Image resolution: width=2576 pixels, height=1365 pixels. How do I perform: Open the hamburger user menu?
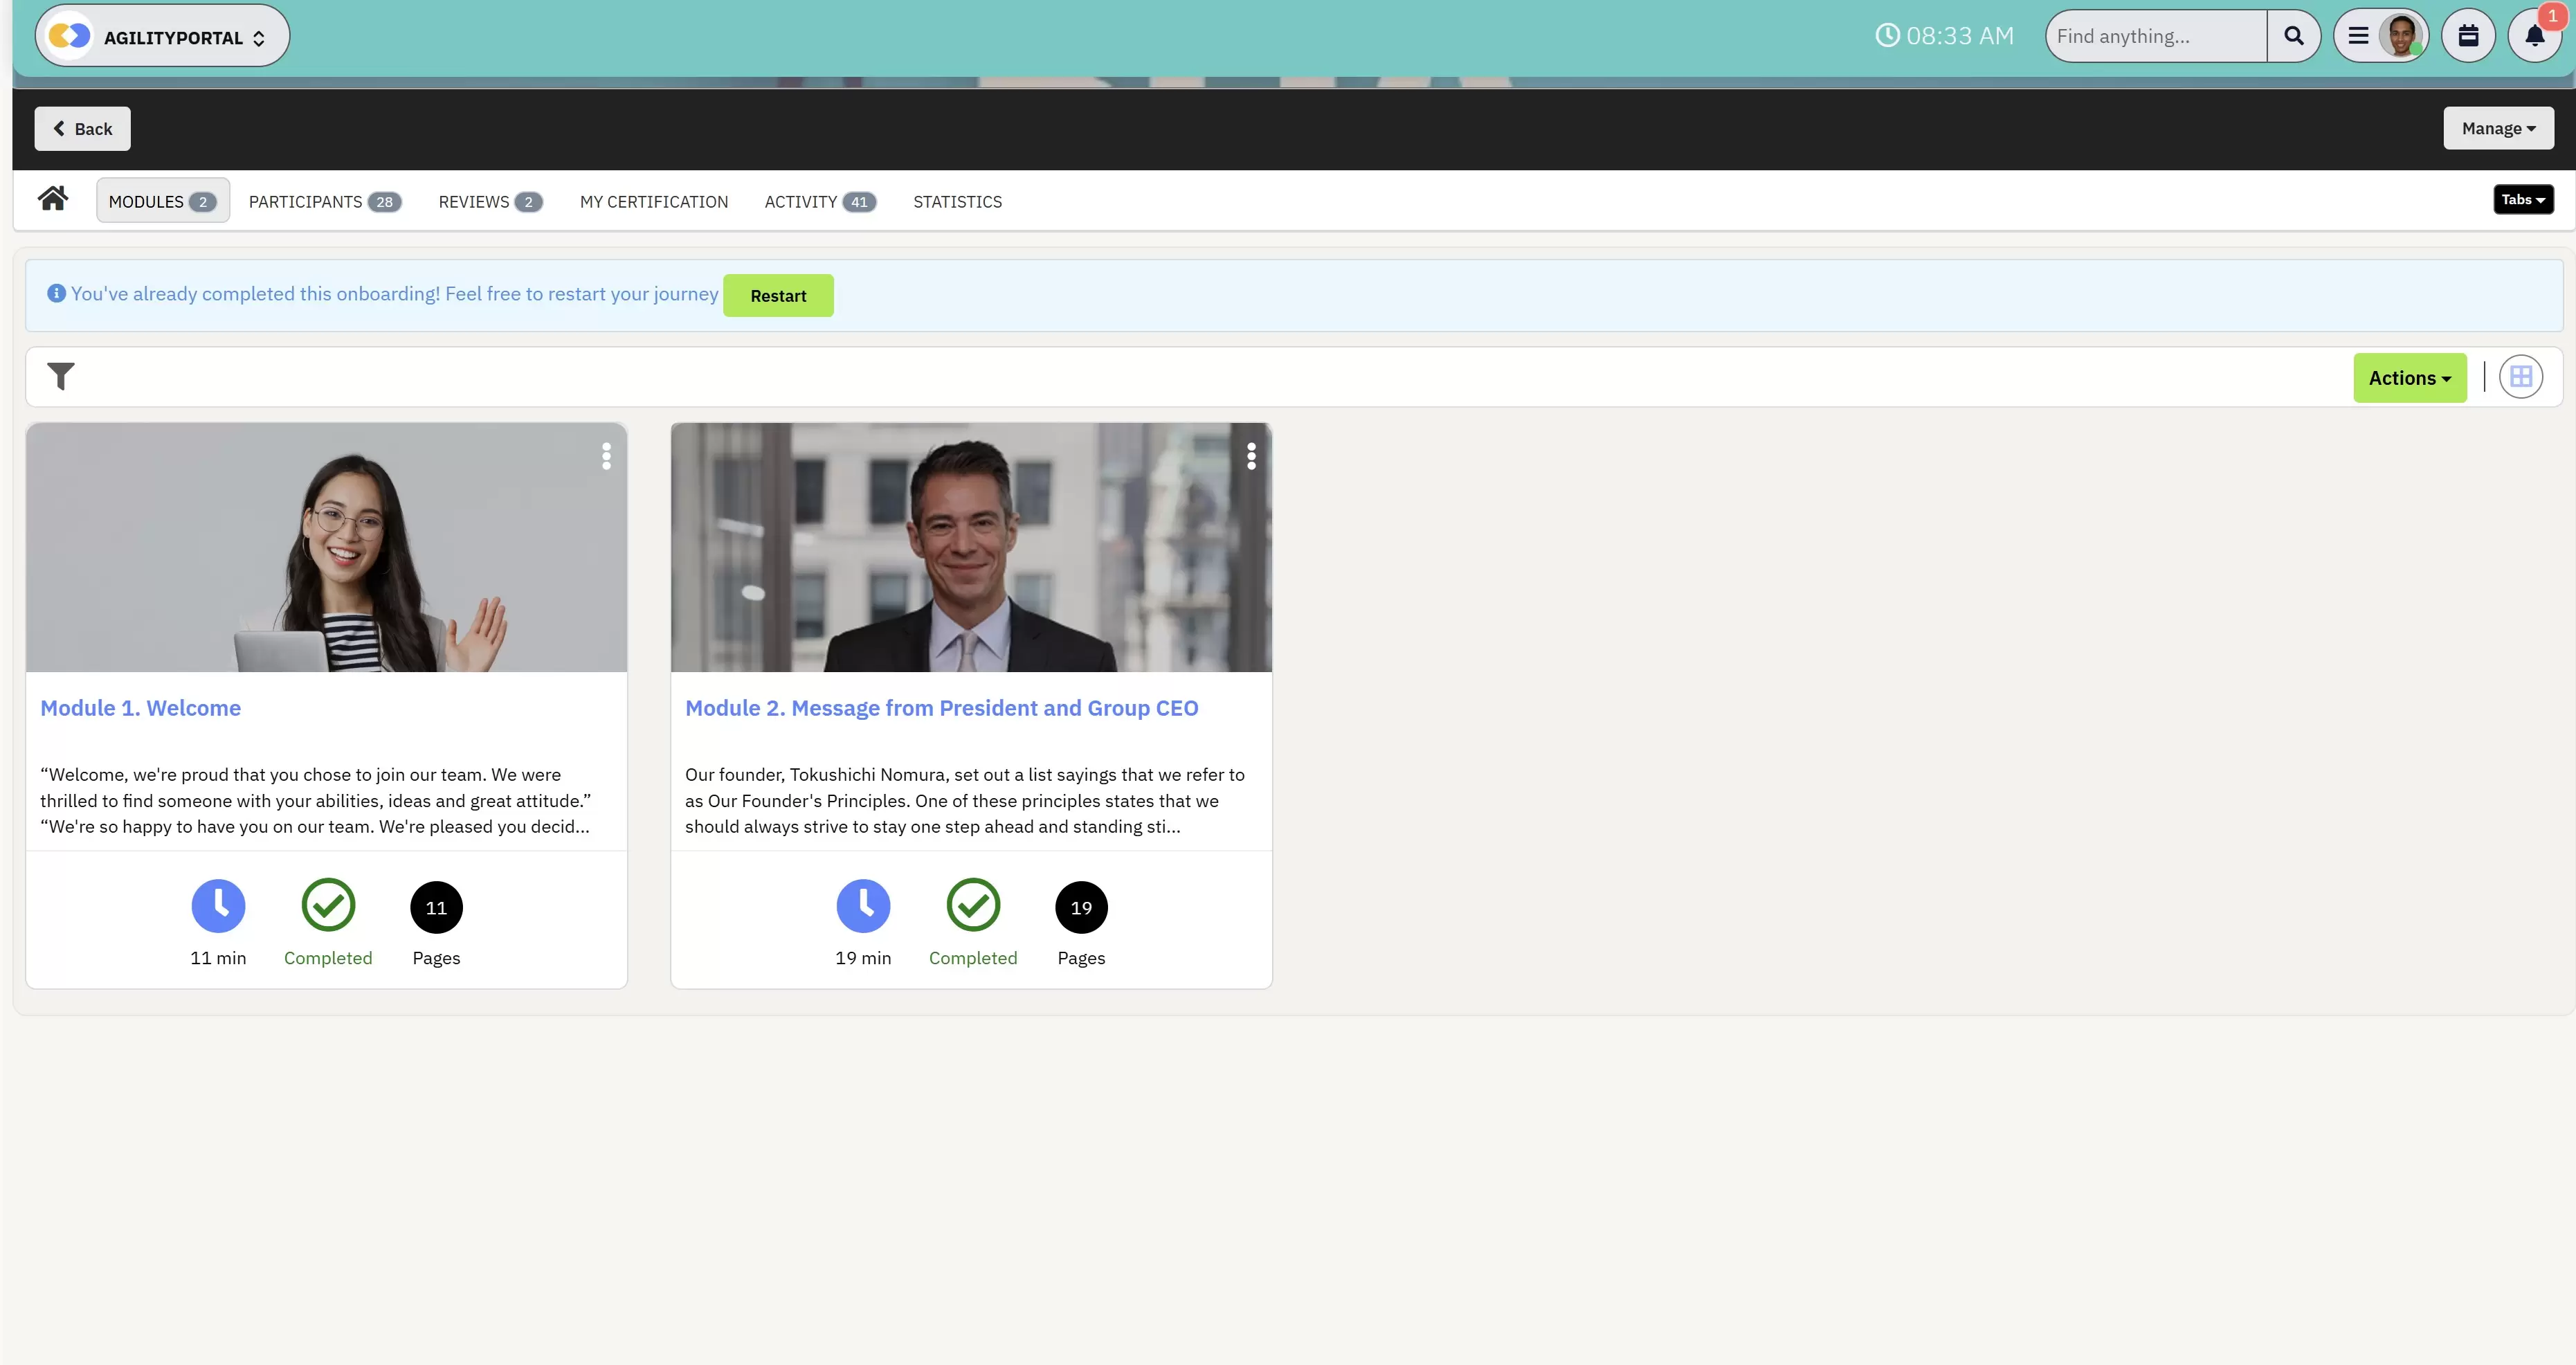point(2357,37)
